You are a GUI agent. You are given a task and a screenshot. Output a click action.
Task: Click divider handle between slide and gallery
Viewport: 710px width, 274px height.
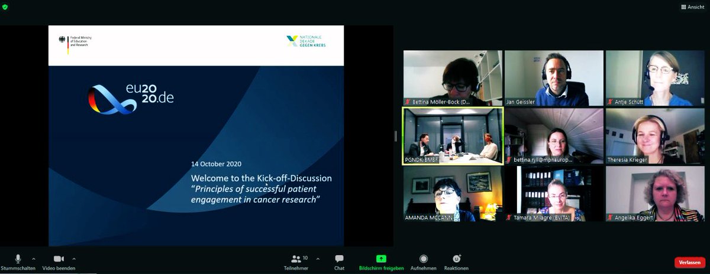(396, 136)
